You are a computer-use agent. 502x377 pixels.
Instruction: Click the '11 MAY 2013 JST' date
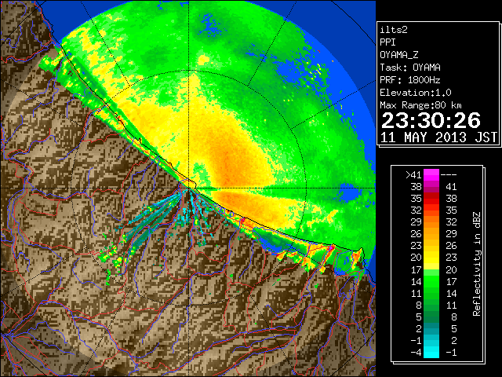[439, 137]
